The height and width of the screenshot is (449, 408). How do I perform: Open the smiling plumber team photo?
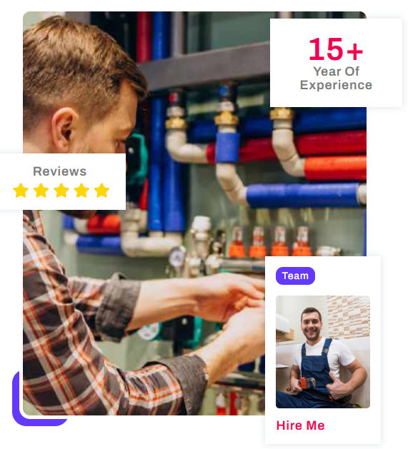click(323, 352)
